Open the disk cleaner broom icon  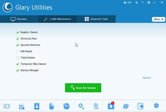coord(37,106)
